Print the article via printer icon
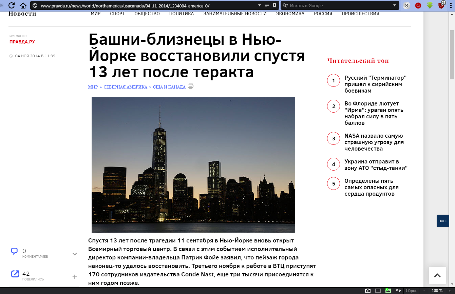 click(191, 86)
